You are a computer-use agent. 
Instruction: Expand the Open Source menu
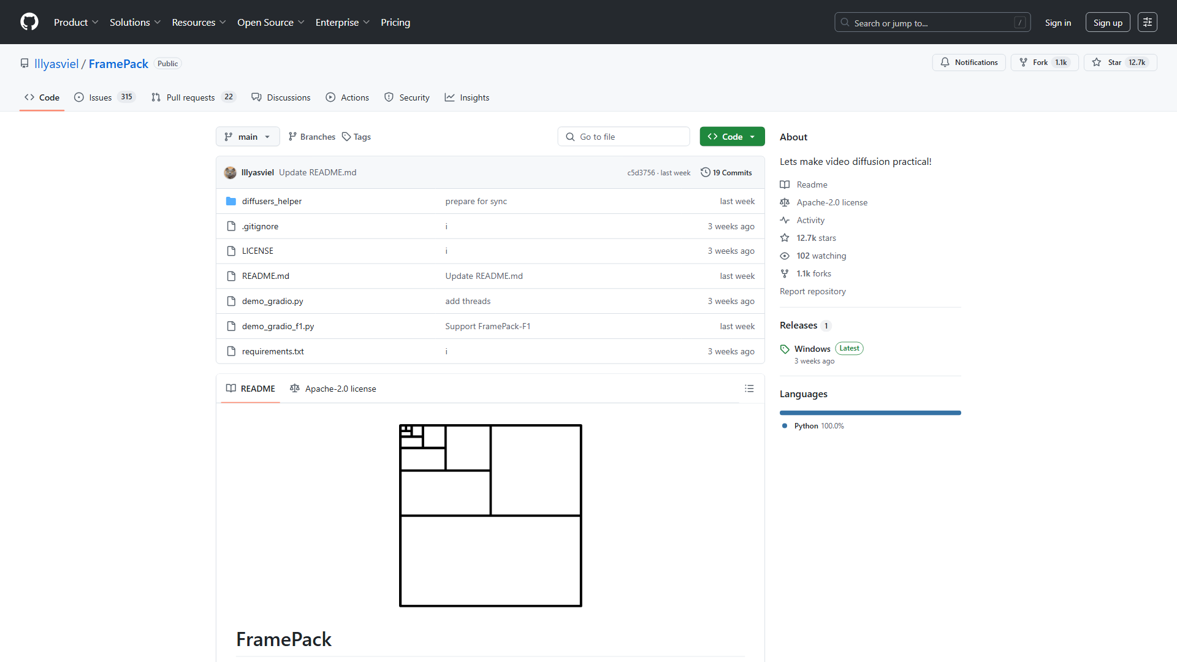(x=271, y=22)
